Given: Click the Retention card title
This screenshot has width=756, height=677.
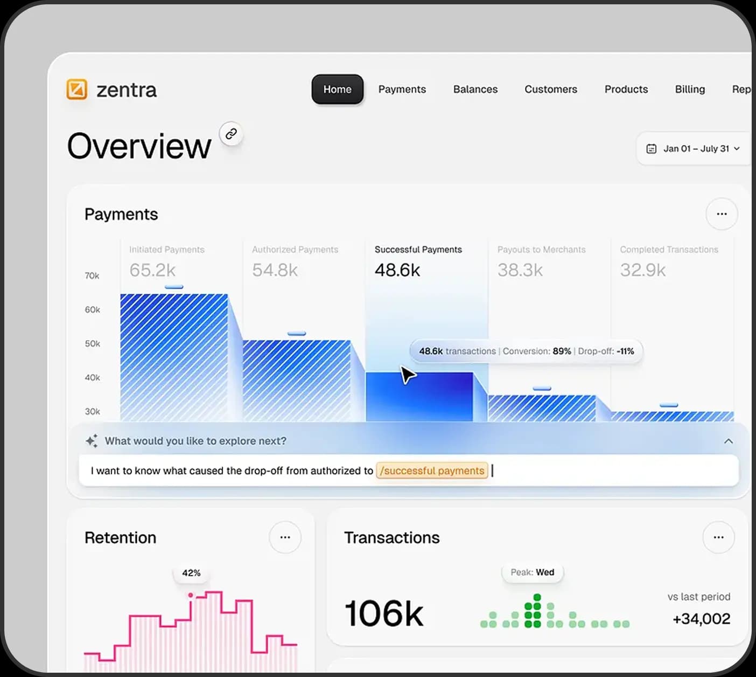Looking at the screenshot, I should click(121, 537).
